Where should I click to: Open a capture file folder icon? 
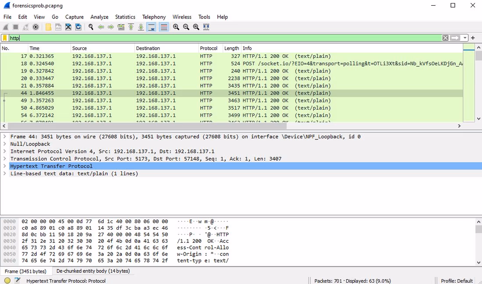pyautogui.click(x=48, y=27)
